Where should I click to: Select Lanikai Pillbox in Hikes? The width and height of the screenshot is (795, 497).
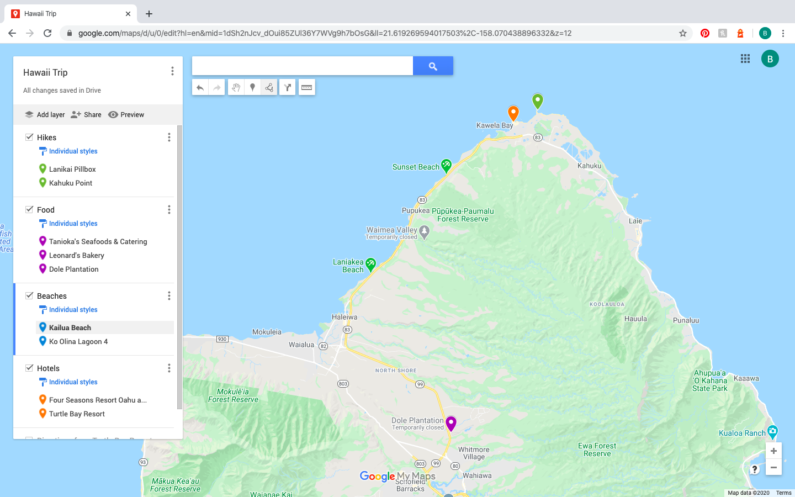click(x=72, y=169)
